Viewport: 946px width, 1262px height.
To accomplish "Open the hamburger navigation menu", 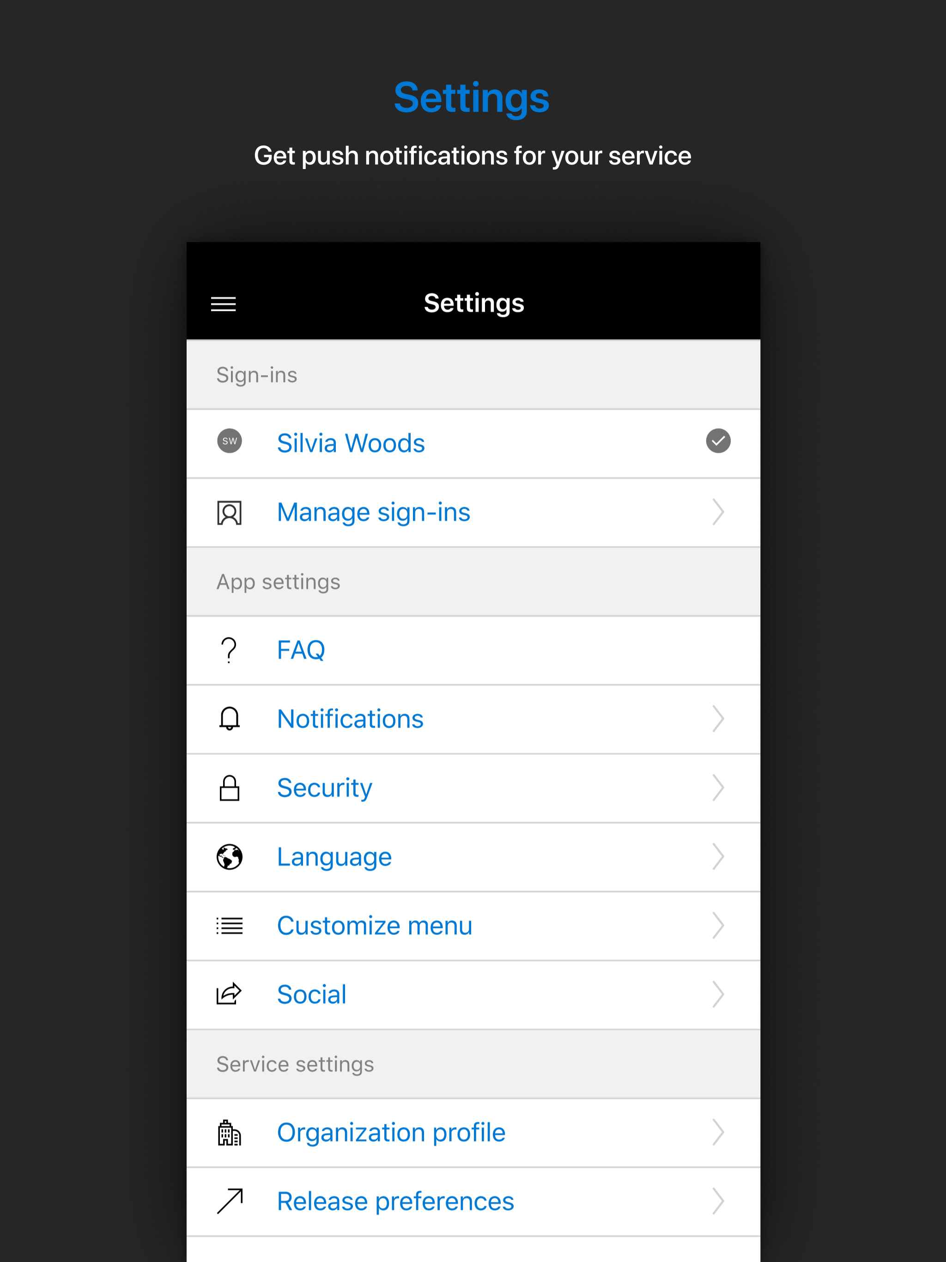I will tap(223, 304).
